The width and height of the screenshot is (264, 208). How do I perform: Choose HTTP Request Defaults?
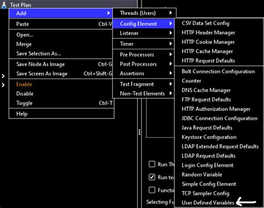208,61
